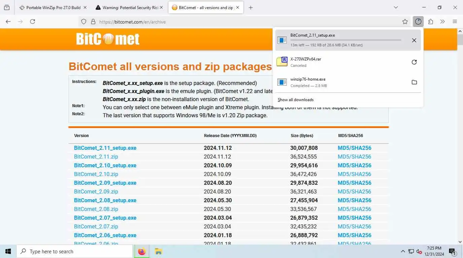The image size is (463, 258).
Task: Retry the X-270WZPx64.rar download
Action: 414,62
